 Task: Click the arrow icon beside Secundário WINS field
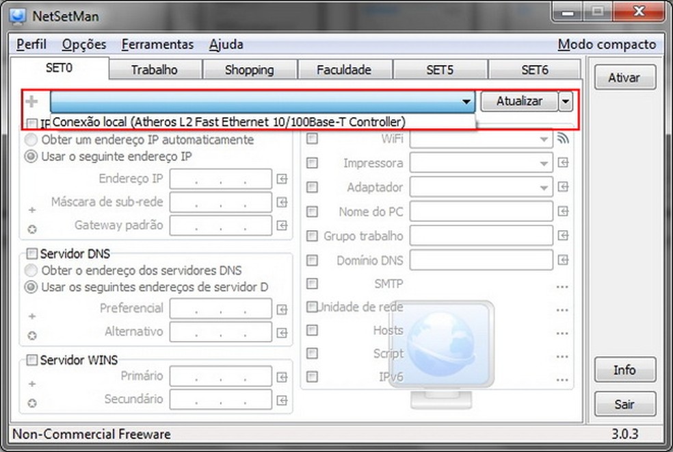pyautogui.click(x=282, y=401)
